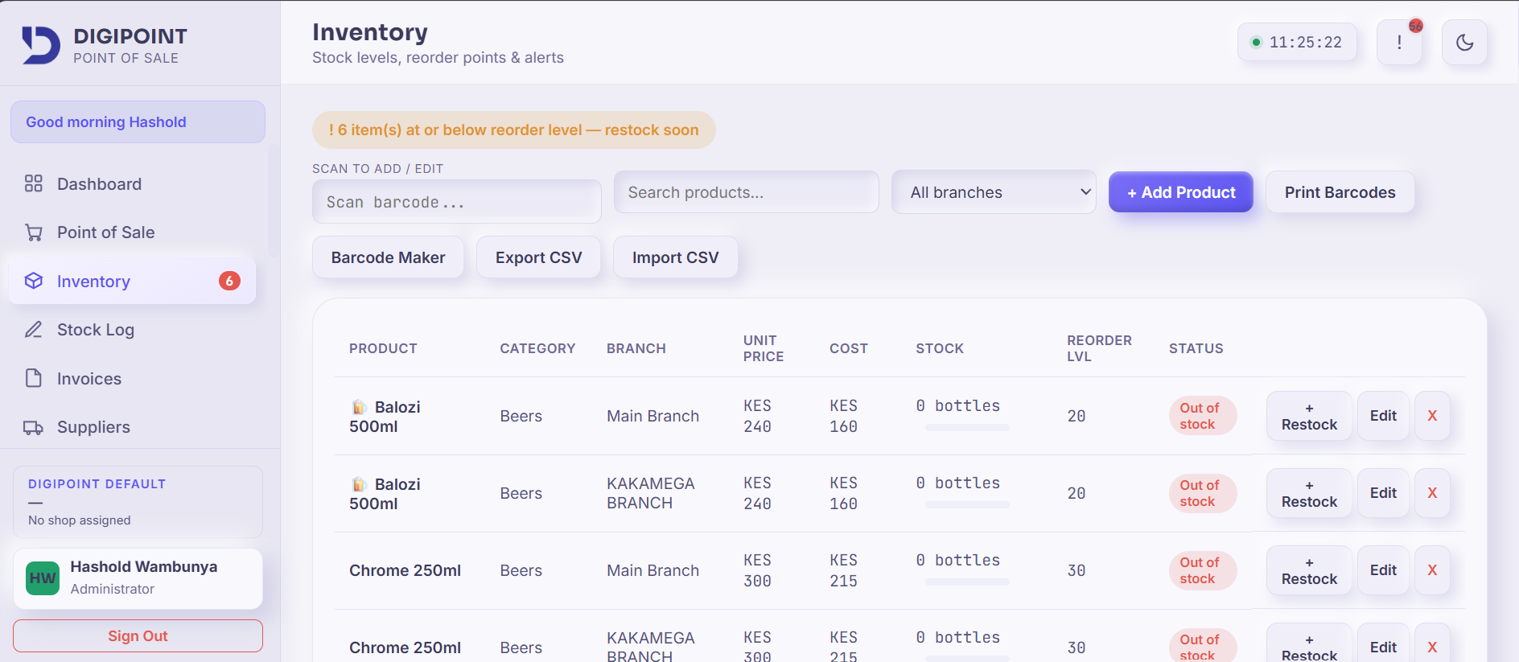The width and height of the screenshot is (1519, 662).
Task: Click the DigiPoint logo icon
Action: 41,45
